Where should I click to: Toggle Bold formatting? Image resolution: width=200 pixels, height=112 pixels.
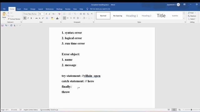[x=25, y=18]
